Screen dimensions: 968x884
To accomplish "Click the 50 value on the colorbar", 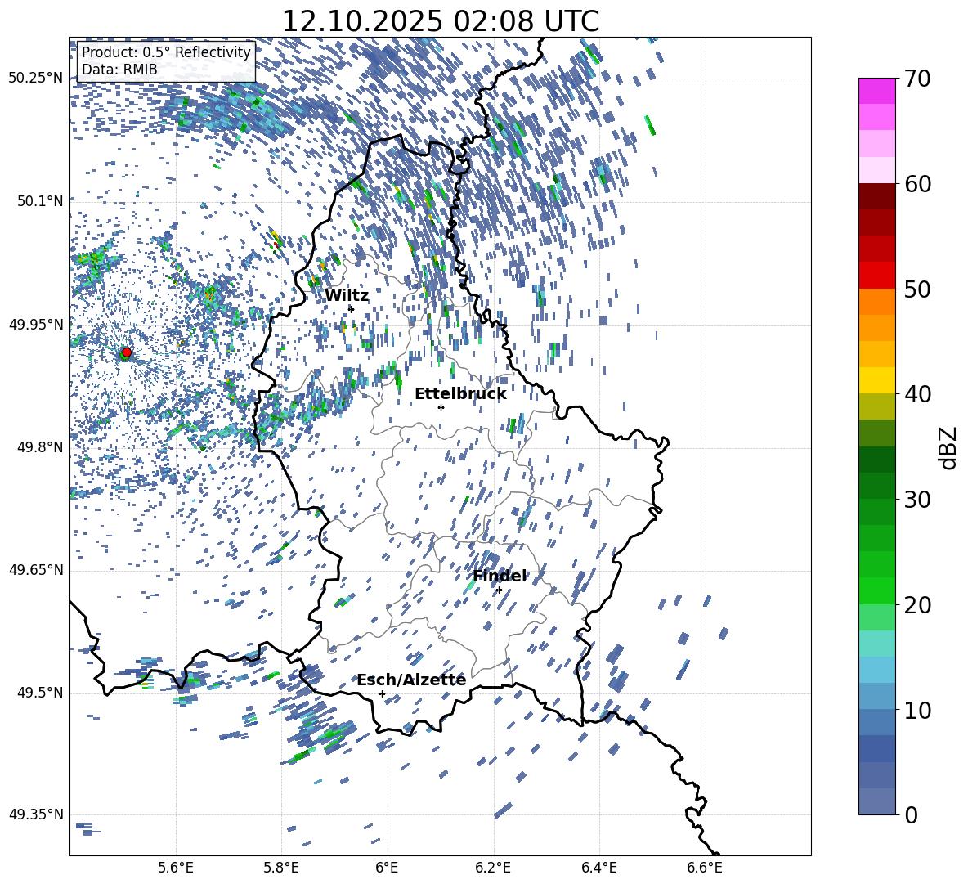I will click(x=917, y=289).
